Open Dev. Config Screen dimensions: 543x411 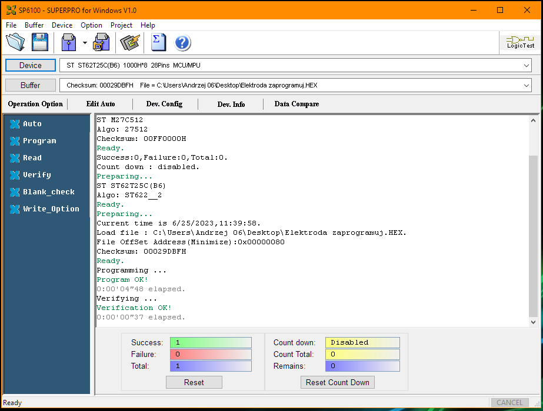pos(164,104)
